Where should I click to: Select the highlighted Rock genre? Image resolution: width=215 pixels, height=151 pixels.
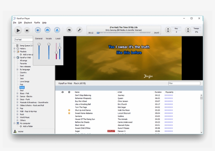point(22,87)
